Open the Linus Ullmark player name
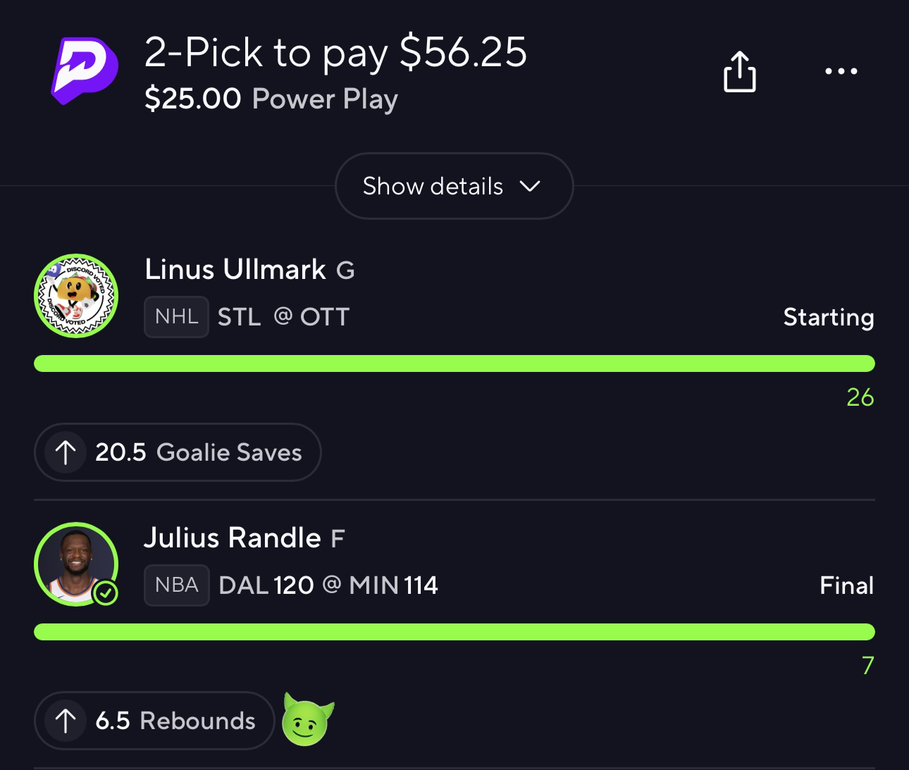The height and width of the screenshot is (770, 909). coord(235,269)
